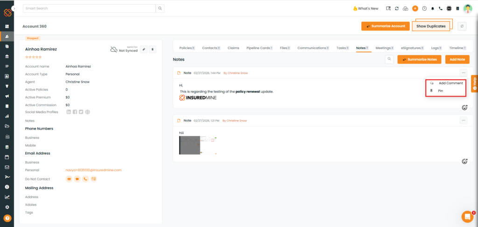
Task: Click the orange plus quick-add icon
Action: pos(415,8)
